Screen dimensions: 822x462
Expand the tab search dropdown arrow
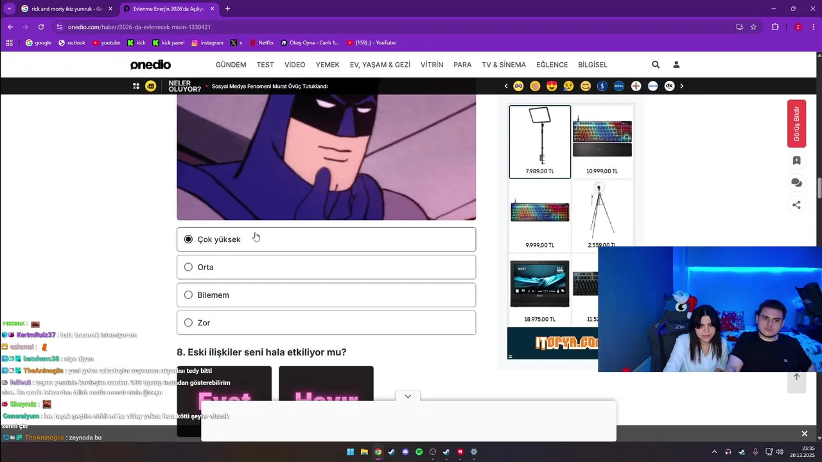tap(9, 9)
